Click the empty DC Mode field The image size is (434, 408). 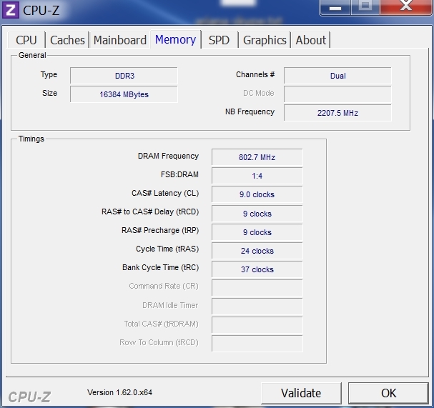coord(337,94)
